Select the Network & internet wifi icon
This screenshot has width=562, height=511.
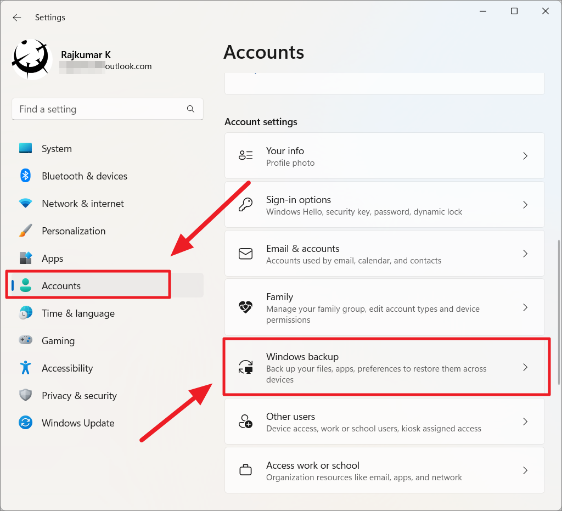[25, 203]
